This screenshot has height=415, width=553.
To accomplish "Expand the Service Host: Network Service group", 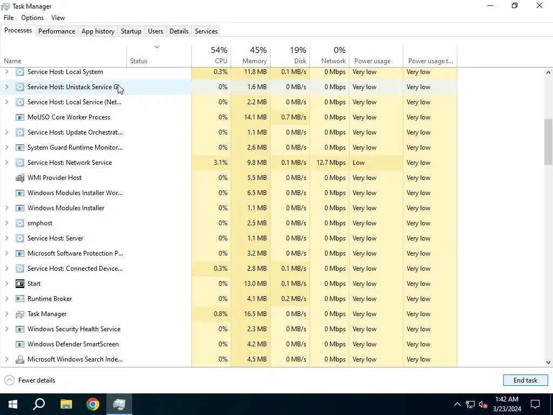I will point(6,163).
